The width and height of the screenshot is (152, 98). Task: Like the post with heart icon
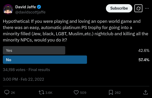coord(76,92)
